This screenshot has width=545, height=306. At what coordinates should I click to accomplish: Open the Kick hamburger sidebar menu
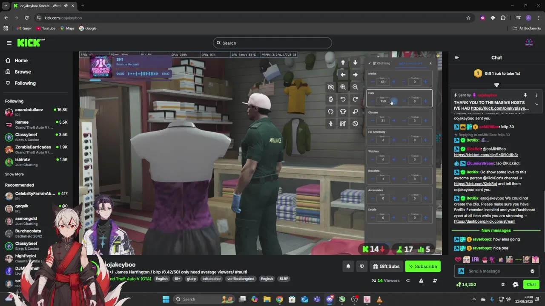click(x=9, y=43)
